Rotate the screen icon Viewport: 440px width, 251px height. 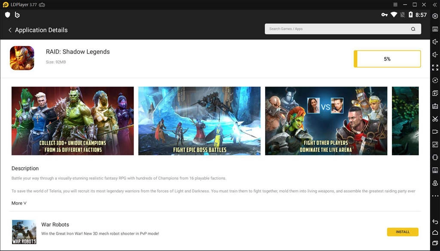pos(435,157)
